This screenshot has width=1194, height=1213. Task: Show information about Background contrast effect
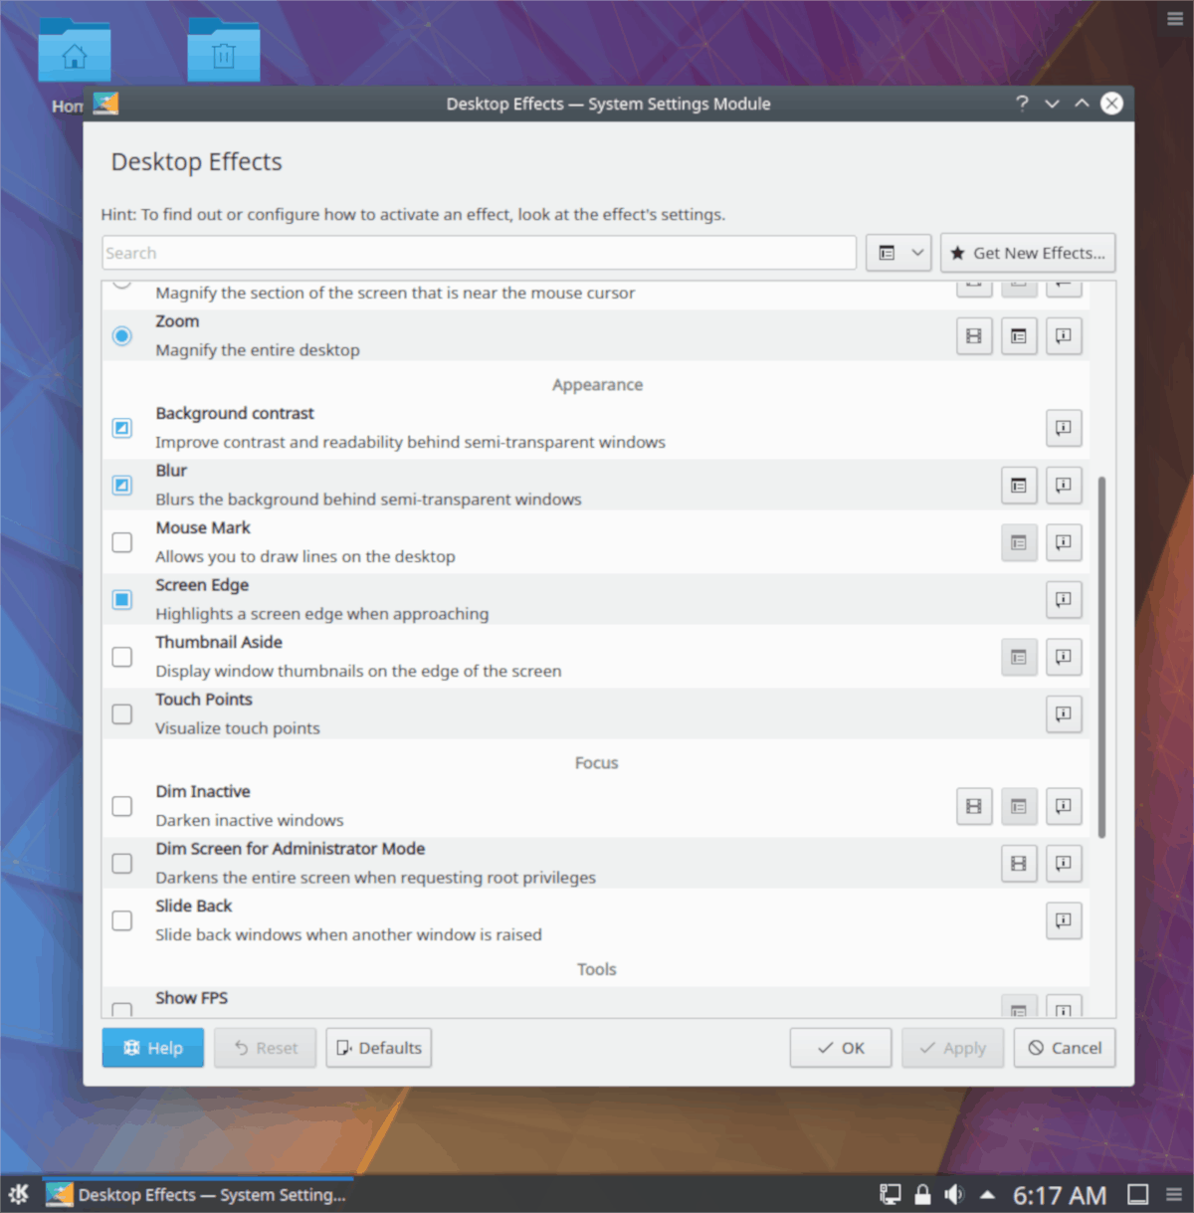coord(1063,428)
